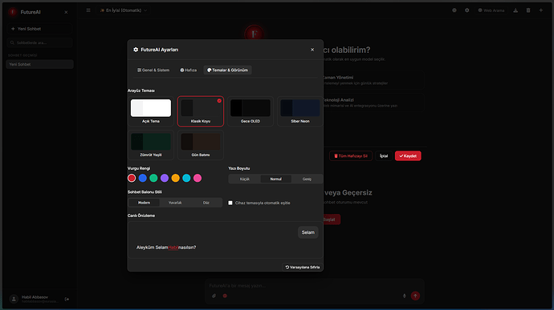Click the red Kaydet button

408,156
